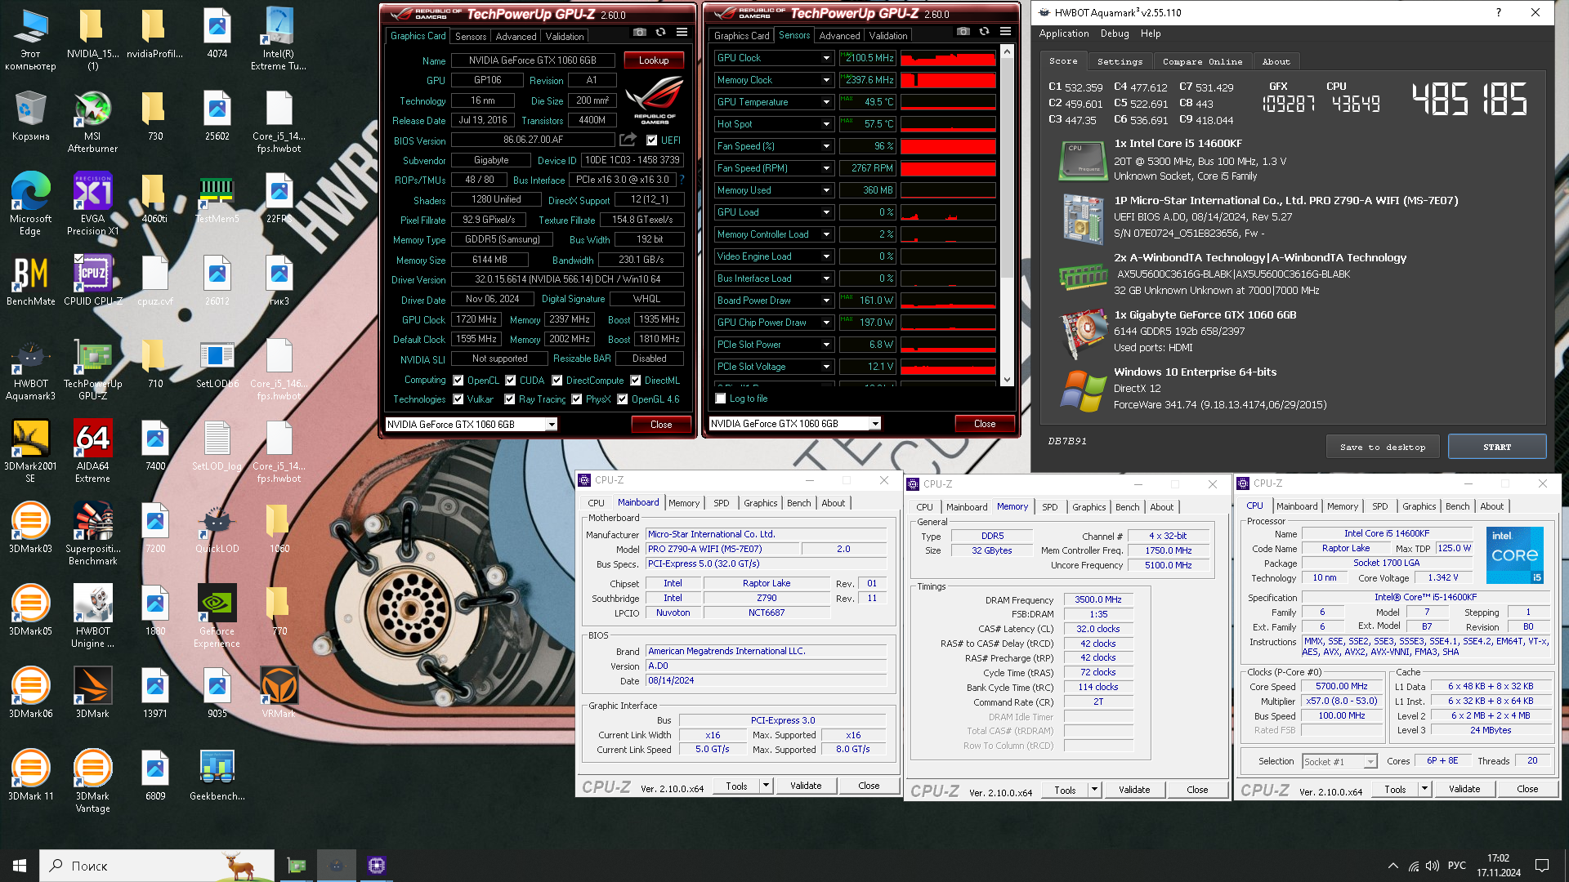
Task: Open CPU-Z Socket #1 selection dropdown
Action: tap(1370, 761)
